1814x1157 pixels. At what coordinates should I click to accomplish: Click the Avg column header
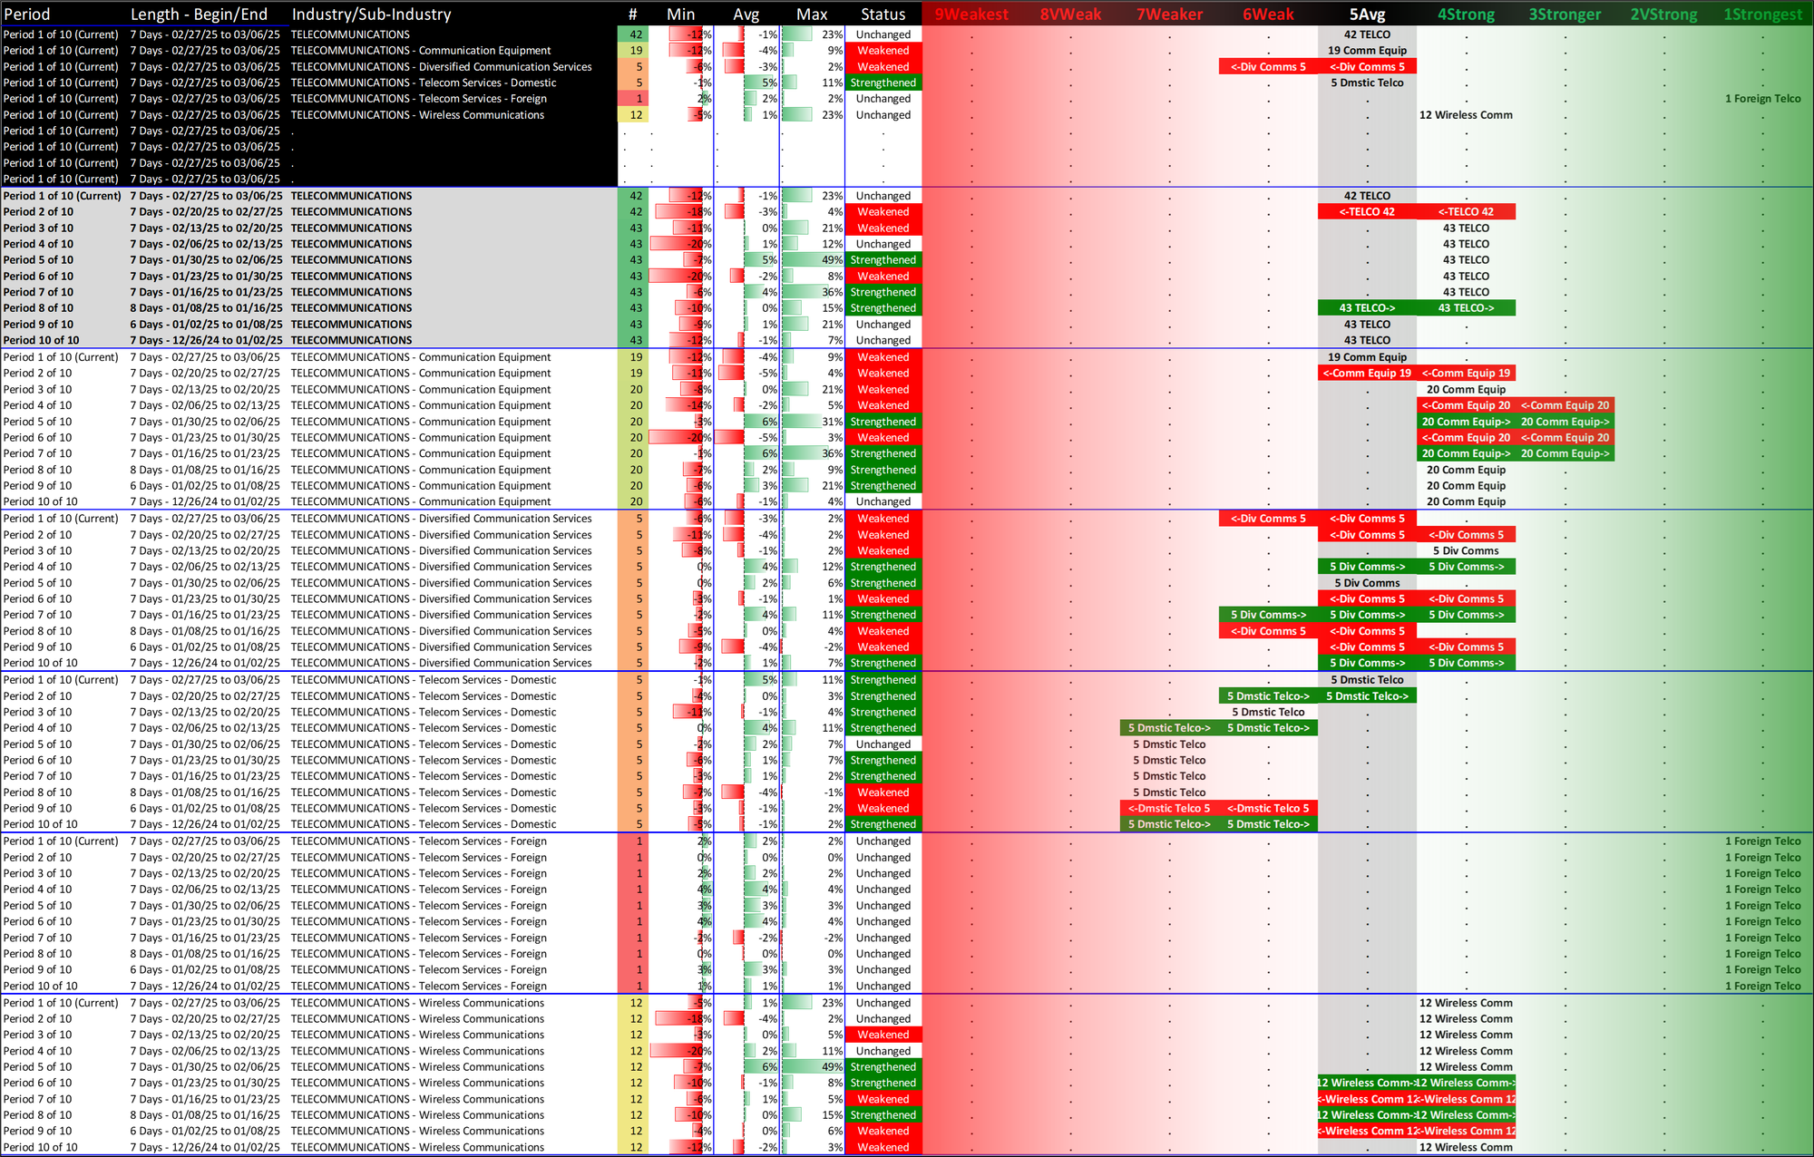746,15
